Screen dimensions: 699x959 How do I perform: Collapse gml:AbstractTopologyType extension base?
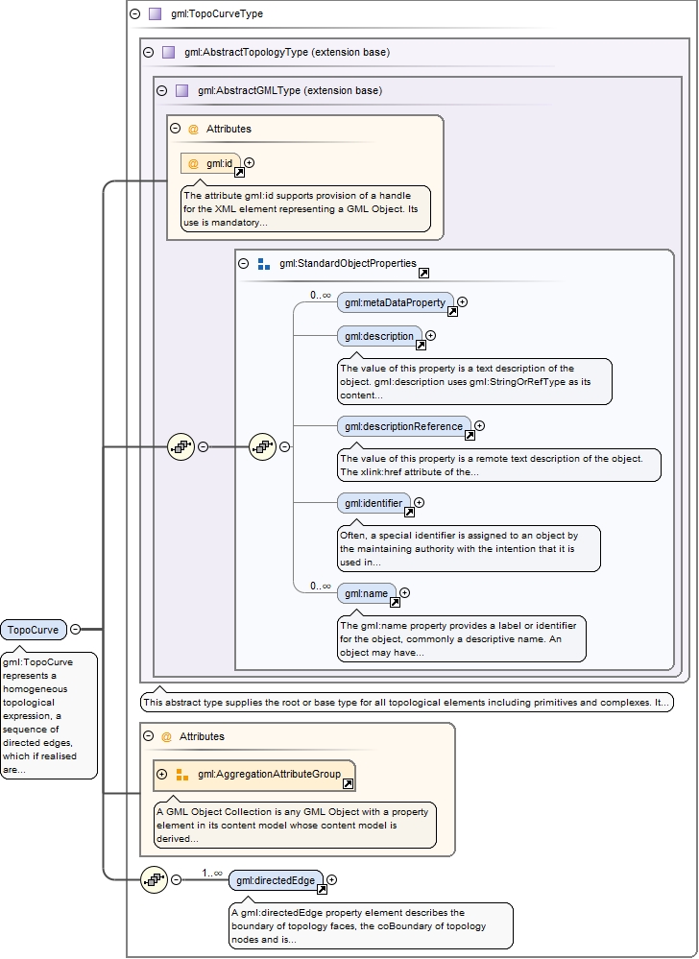pos(148,52)
